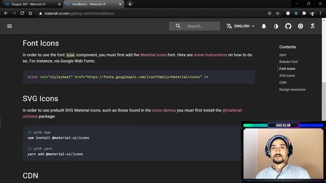Close the Stepper API tab
The width and height of the screenshot is (326, 183).
click(59, 4)
